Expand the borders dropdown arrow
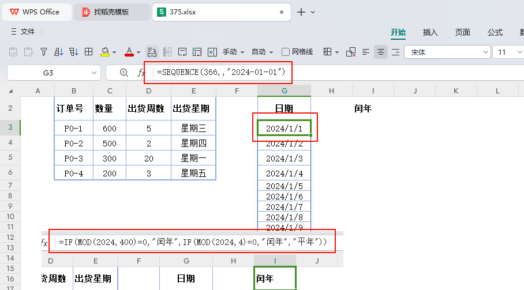The height and width of the screenshot is (290, 524). 337,52
